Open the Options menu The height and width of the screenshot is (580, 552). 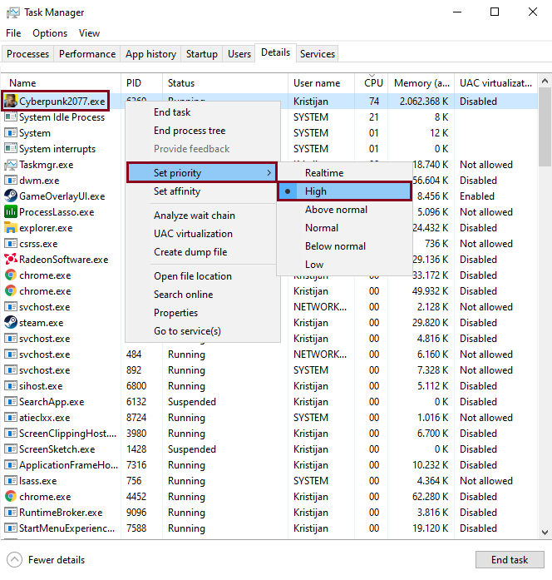(x=50, y=33)
